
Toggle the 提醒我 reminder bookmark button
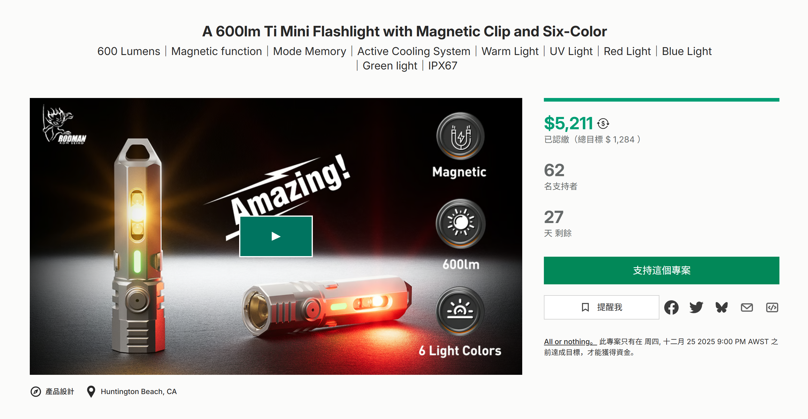[x=601, y=307]
